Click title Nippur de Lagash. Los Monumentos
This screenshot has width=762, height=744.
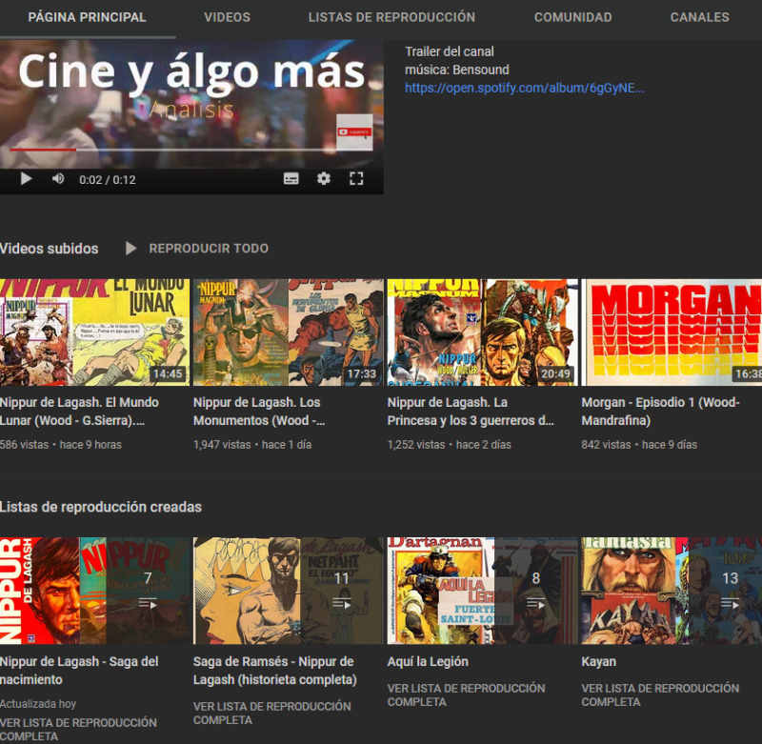259,412
